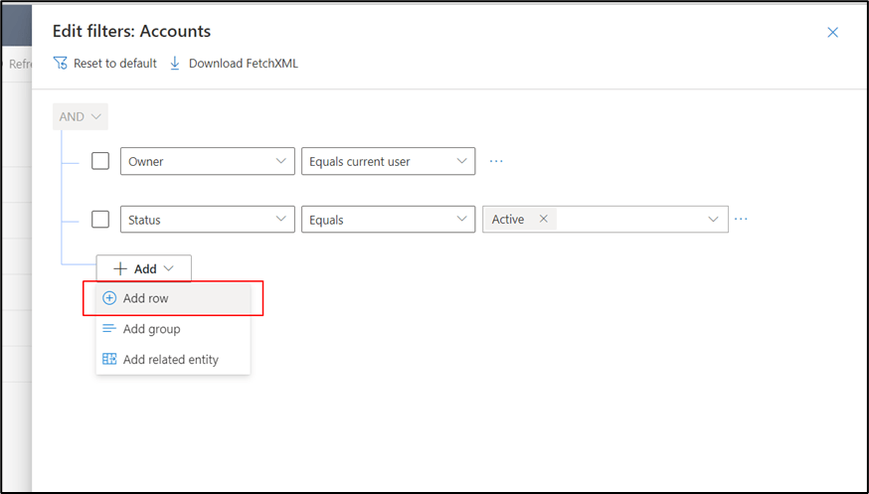Expand the AND group operator dropdown
This screenshot has height=494, width=869.
tap(80, 117)
